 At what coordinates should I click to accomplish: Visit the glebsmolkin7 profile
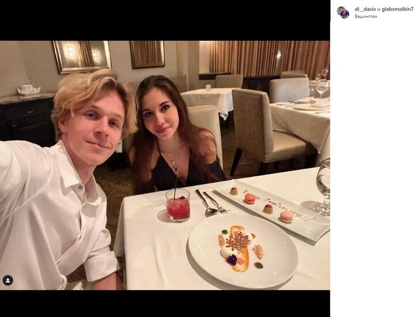coord(398,9)
